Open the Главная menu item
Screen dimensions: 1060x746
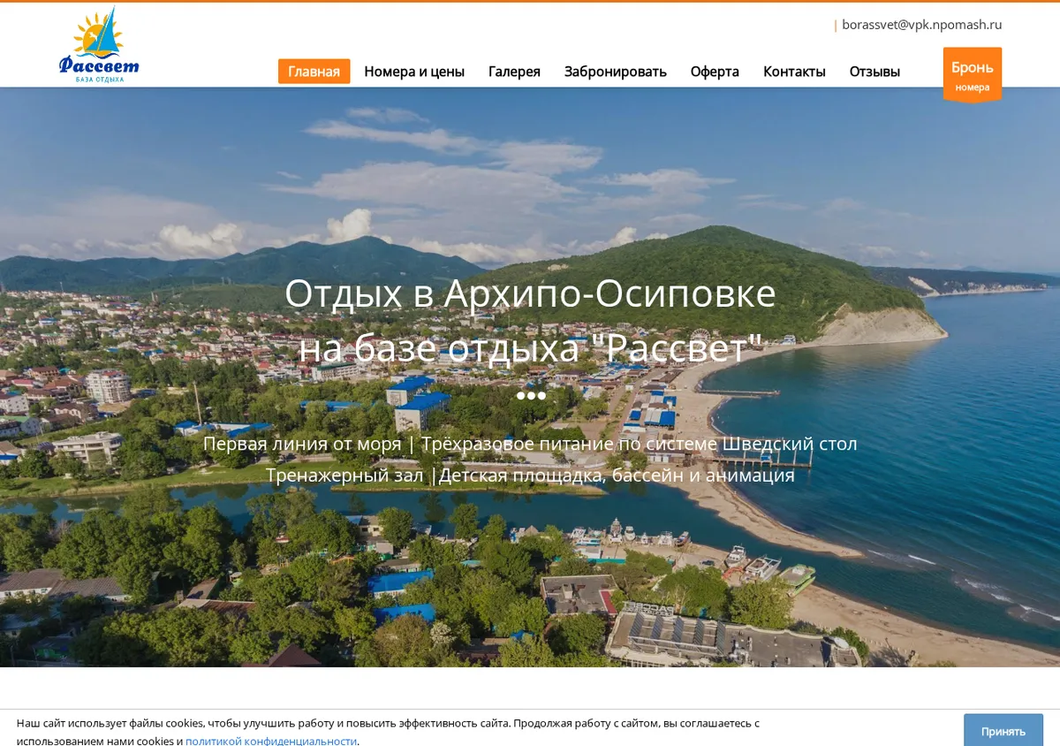tap(314, 72)
